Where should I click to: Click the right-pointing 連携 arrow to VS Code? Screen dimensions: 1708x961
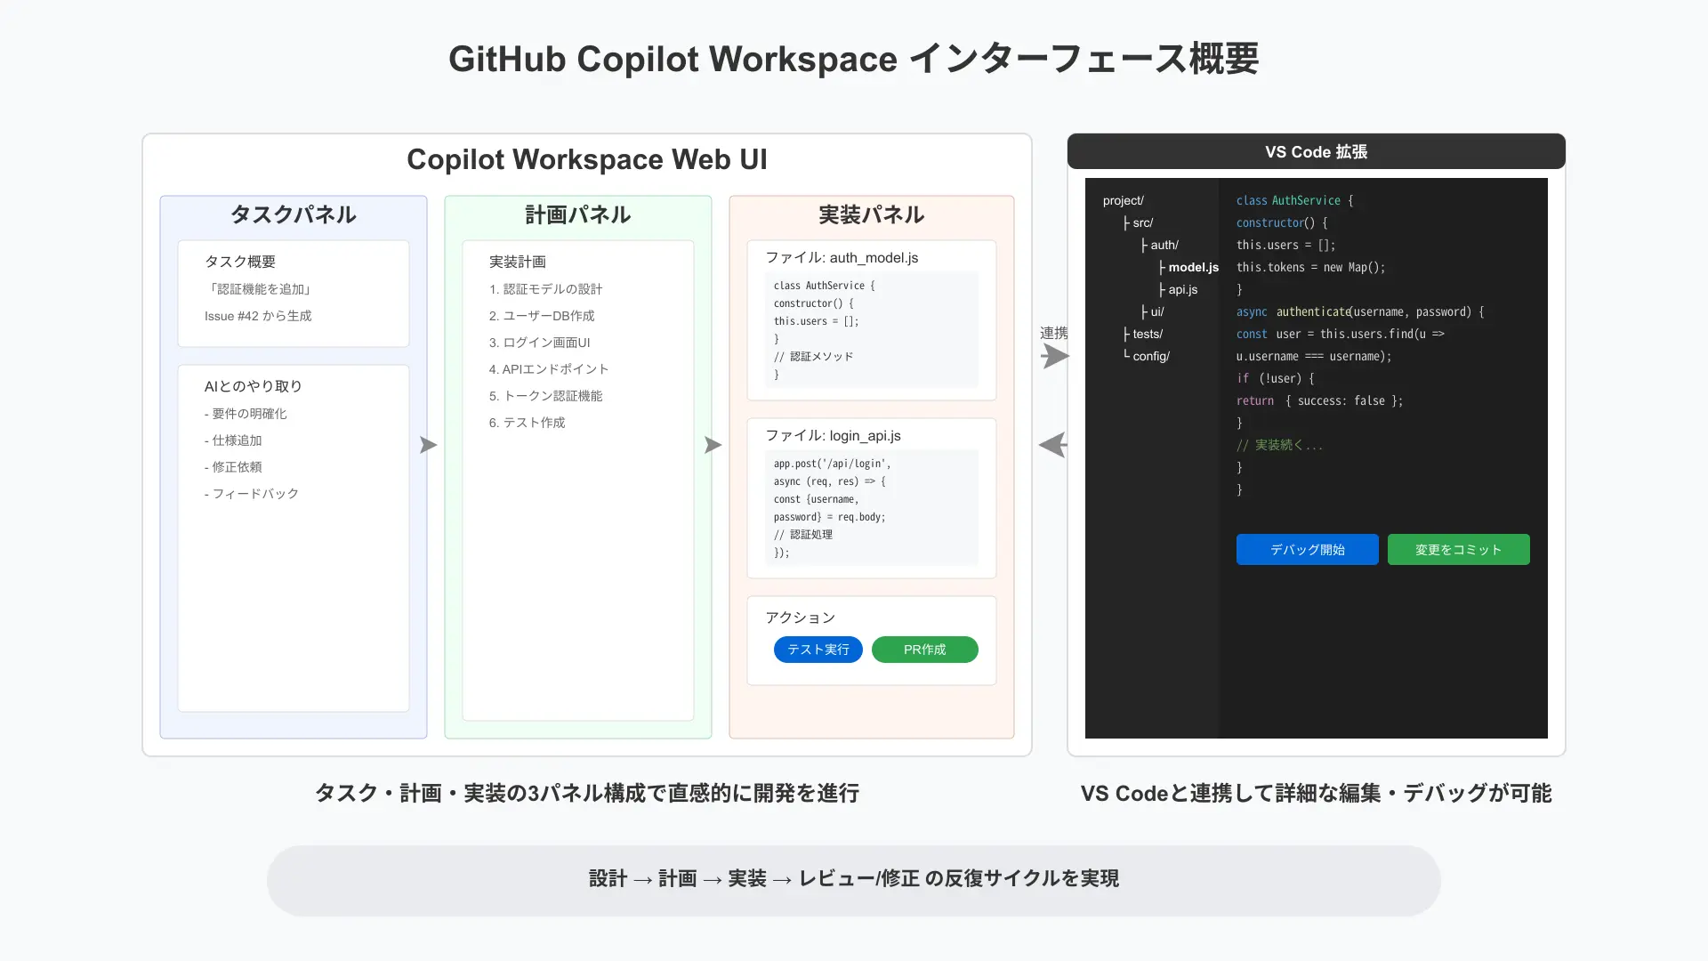coord(1055,356)
